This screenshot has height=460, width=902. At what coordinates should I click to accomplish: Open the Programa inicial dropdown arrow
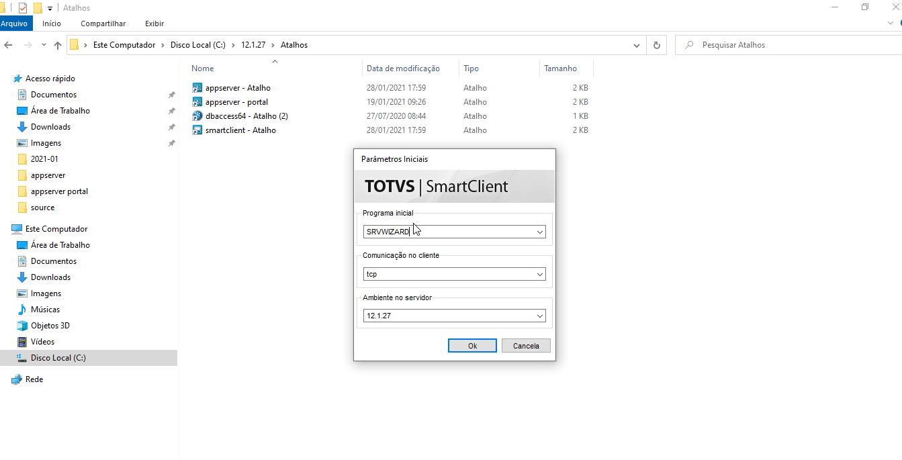pyautogui.click(x=540, y=232)
